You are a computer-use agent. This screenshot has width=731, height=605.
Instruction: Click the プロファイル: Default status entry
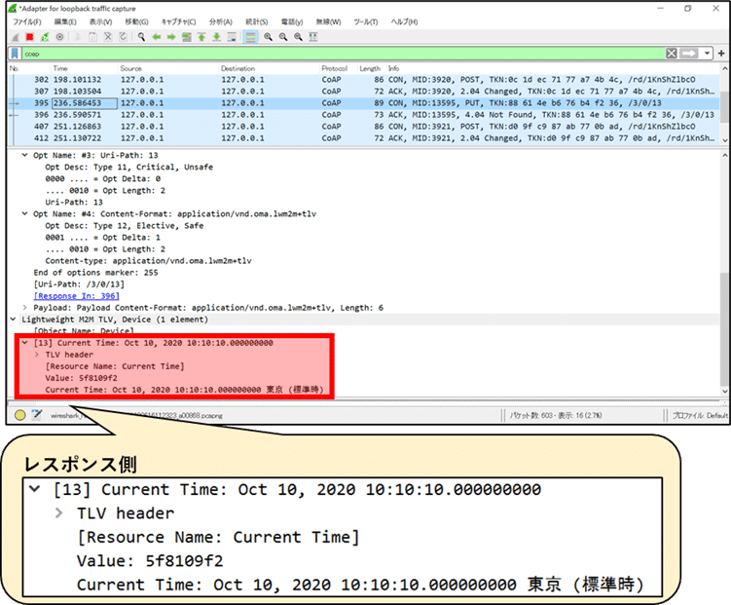[x=699, y=415]
